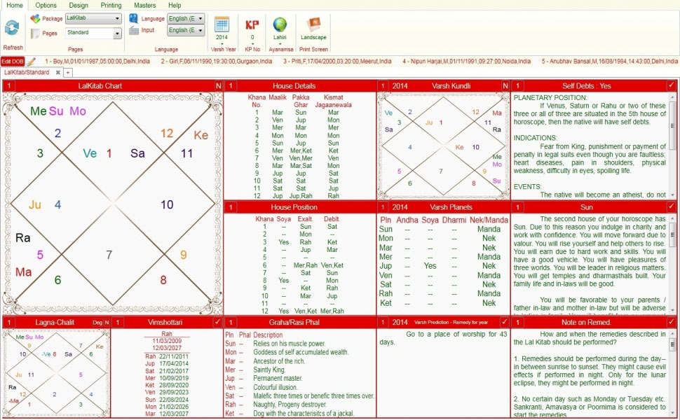The width and height of the screenshot is (680, 420).
Task: Click the Lahiri Ayanamsa globe icon
Action: pyautogui.click(x=280, y=24)
